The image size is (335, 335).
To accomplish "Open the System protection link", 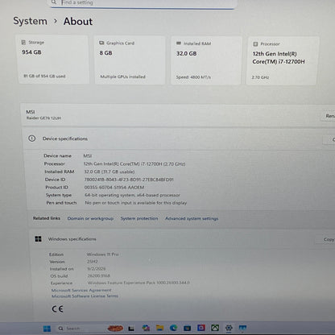I will (x=139, y=218).
